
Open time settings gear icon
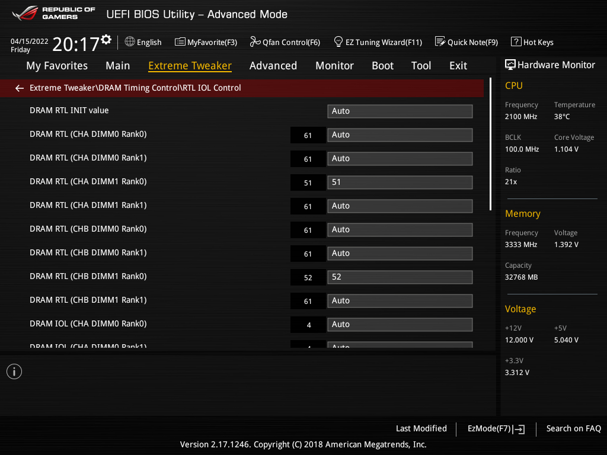click(106, 40)
